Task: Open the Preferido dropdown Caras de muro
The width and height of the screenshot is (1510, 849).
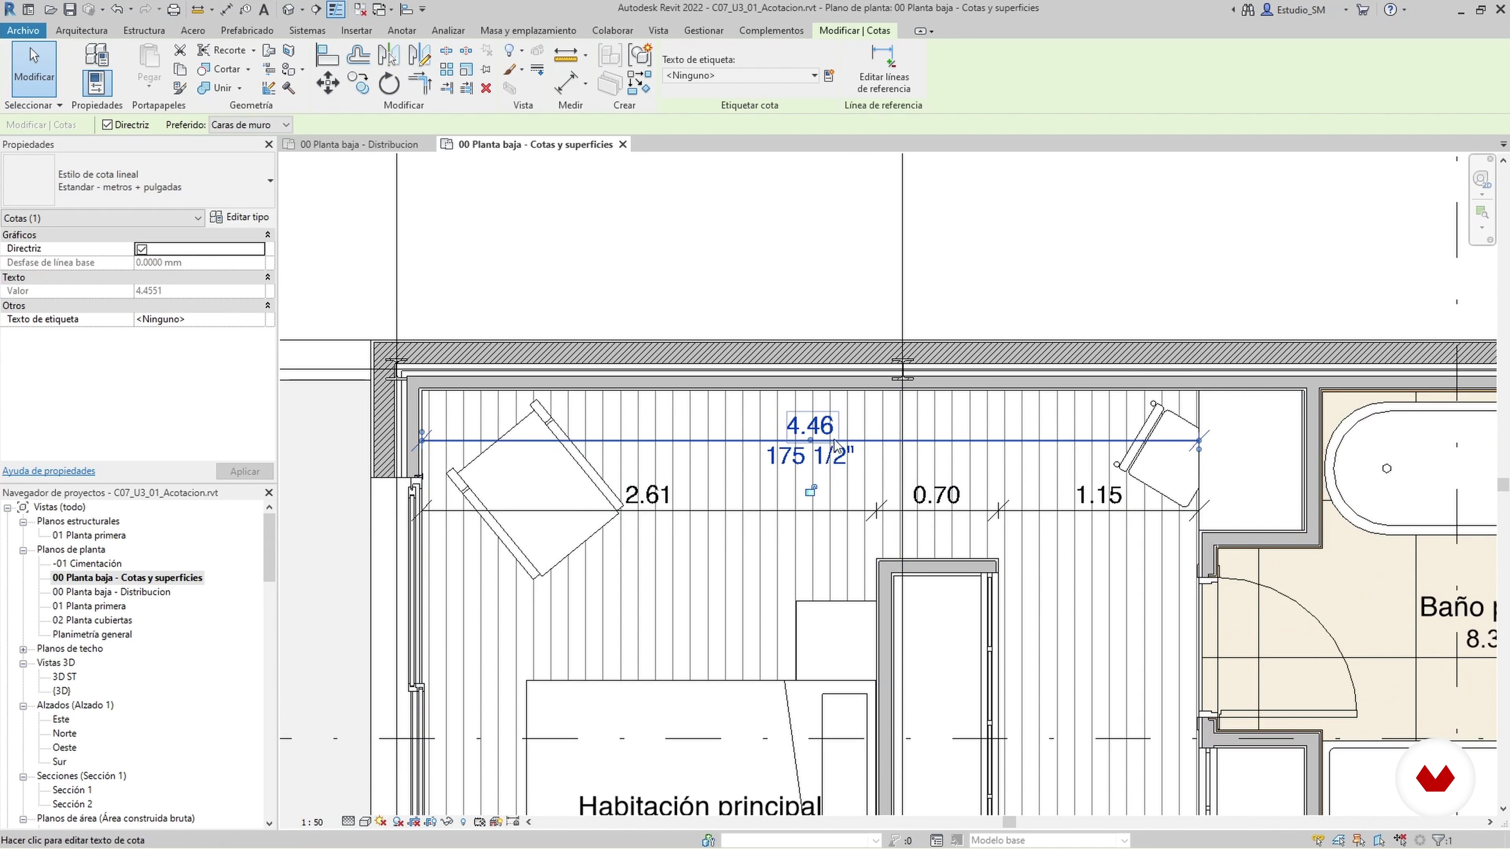Action: click(250, 125)
